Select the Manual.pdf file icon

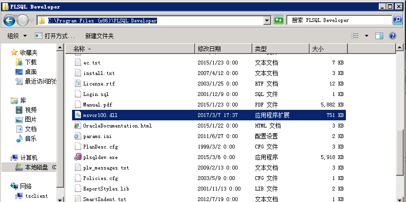(x=78, y=105)
